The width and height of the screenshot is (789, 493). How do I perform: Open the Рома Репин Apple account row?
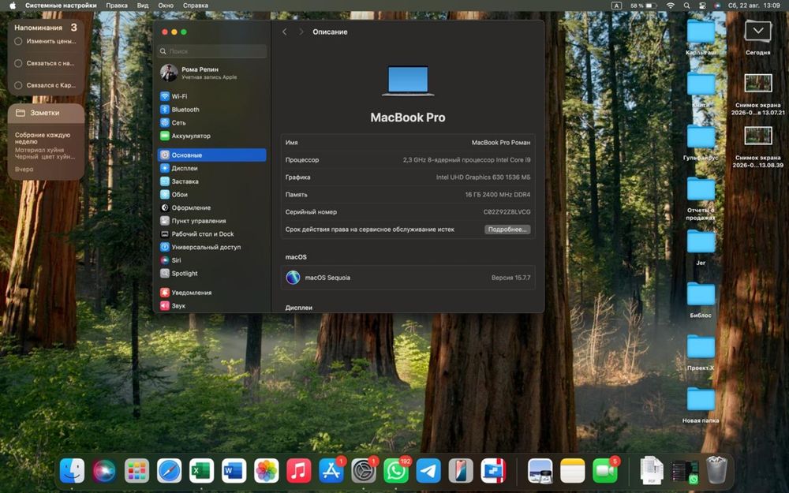[x=211, y=73]
